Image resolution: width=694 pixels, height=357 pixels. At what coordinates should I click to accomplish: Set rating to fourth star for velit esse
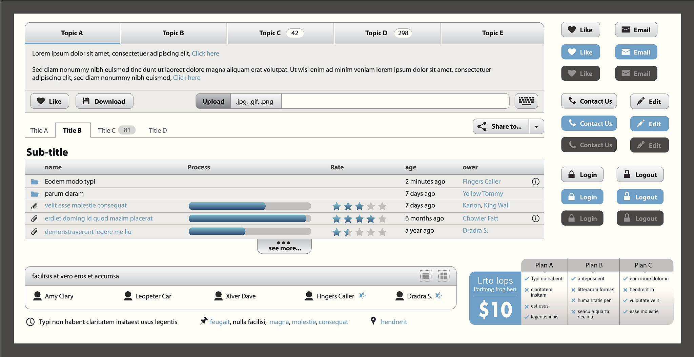point(371,206)
